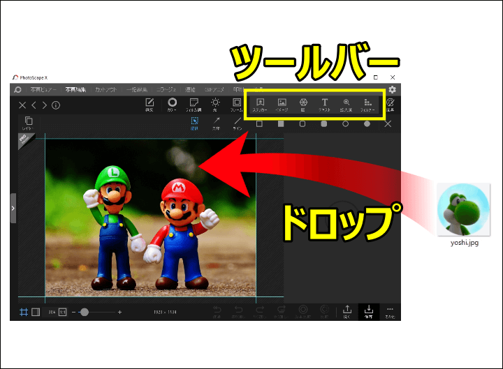This screenshot has width=503, height=369.
Task: Open the 編集 (Edit) tool
Action: 150,105
